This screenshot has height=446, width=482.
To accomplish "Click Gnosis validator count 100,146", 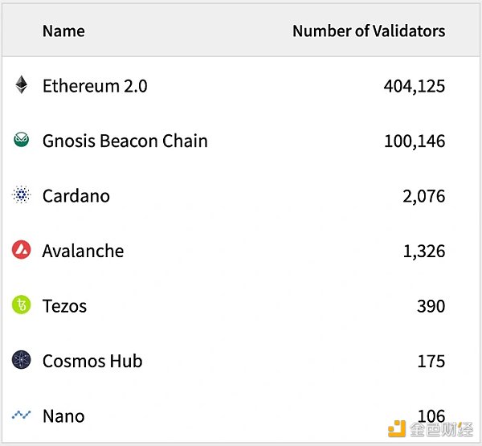I will pos(414,141).
